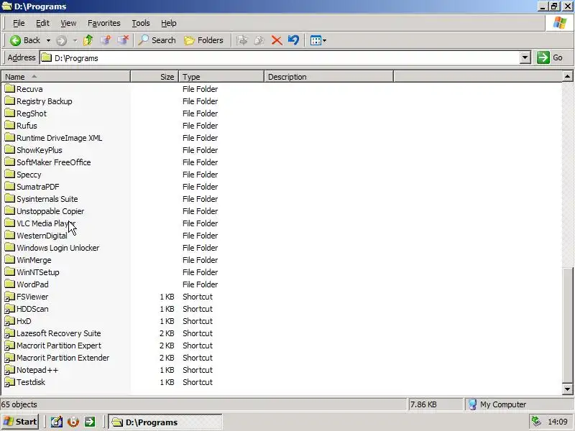Open the Tools menu
Screen dimensions: 575x431
tap(141, 23)
